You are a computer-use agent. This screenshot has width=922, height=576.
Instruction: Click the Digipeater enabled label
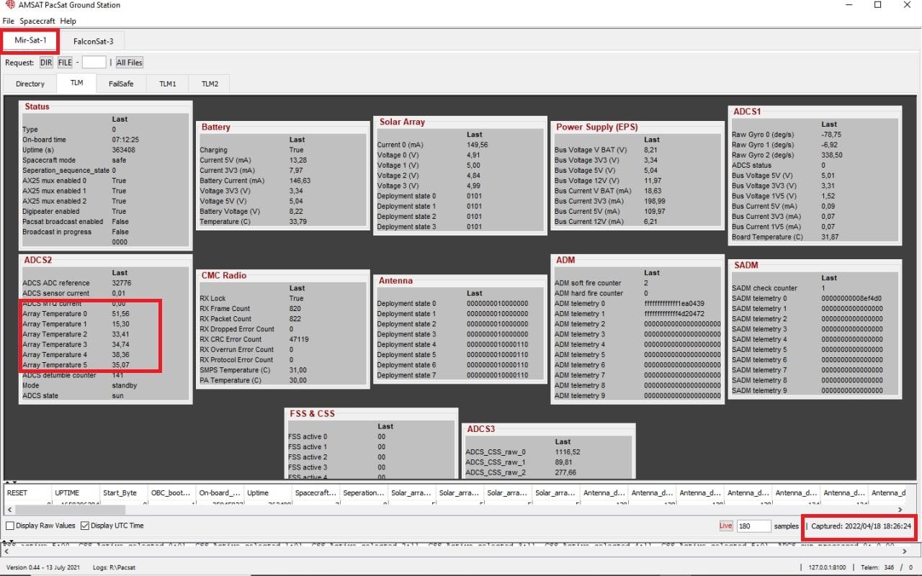click(x=51, y=212)
